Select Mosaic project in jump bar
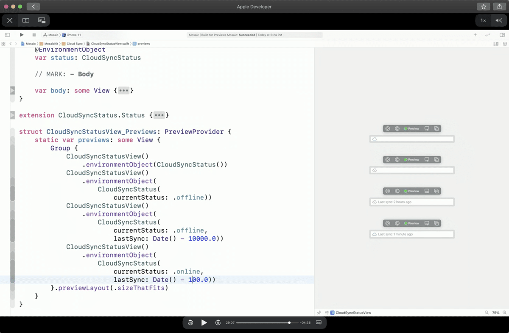 (28, 44)
